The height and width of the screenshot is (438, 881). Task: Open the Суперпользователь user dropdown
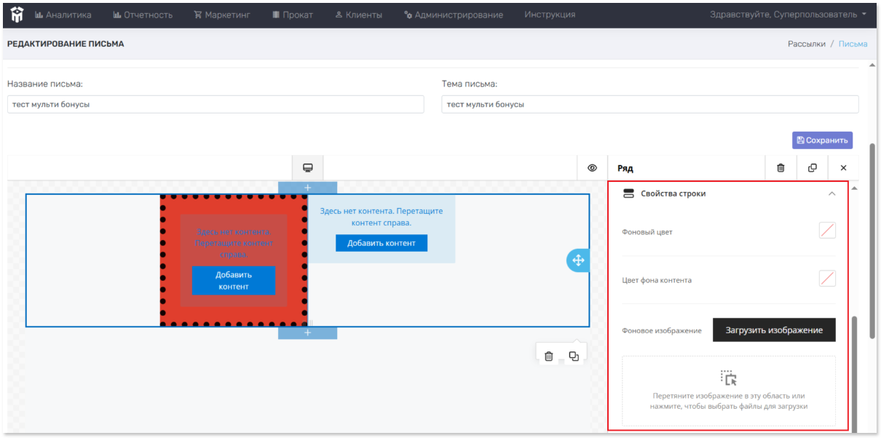[x=789, y=15]
